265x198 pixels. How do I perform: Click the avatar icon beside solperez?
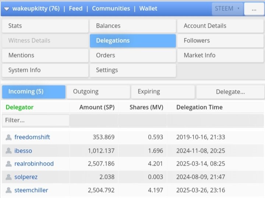(8, 177)
